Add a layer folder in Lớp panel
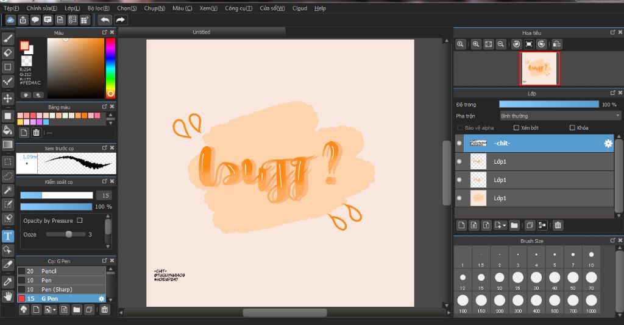 514,225
